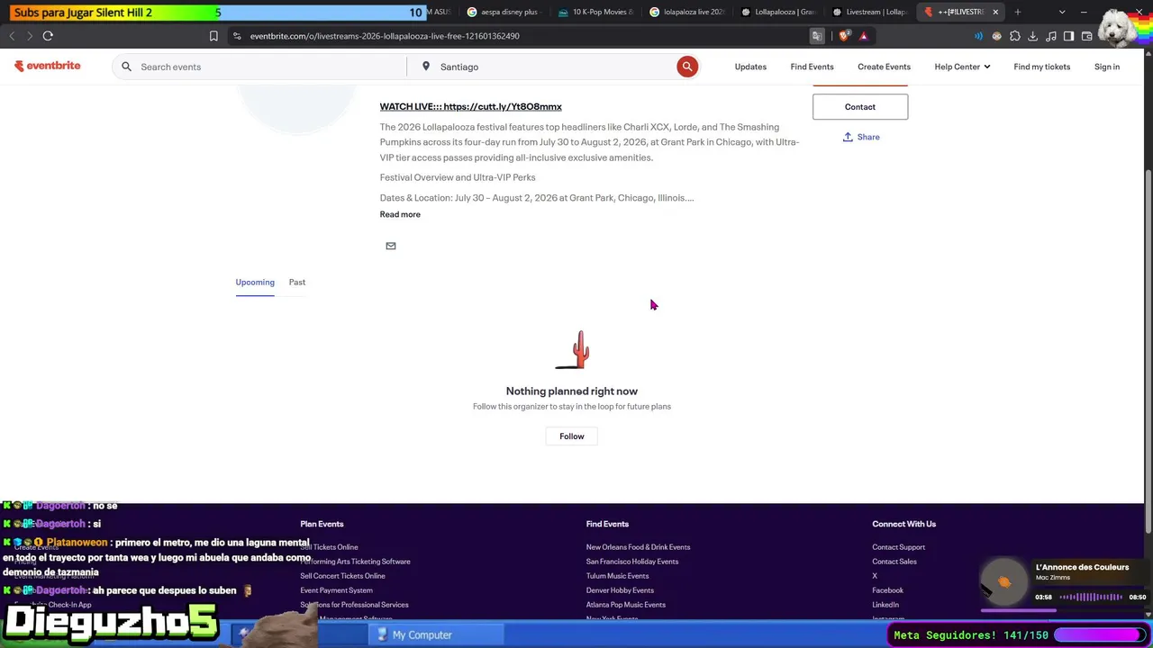Click the orange search button
Image resolution: width=1153 pixels, height=648 pixels.
(687, 67)
